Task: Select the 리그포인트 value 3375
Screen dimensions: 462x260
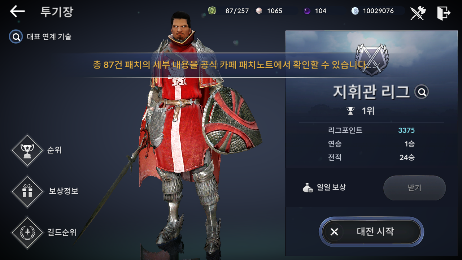Action: click(406, 130)
